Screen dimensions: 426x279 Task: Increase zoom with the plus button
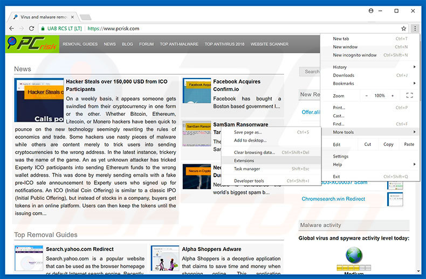coord(393,95)
